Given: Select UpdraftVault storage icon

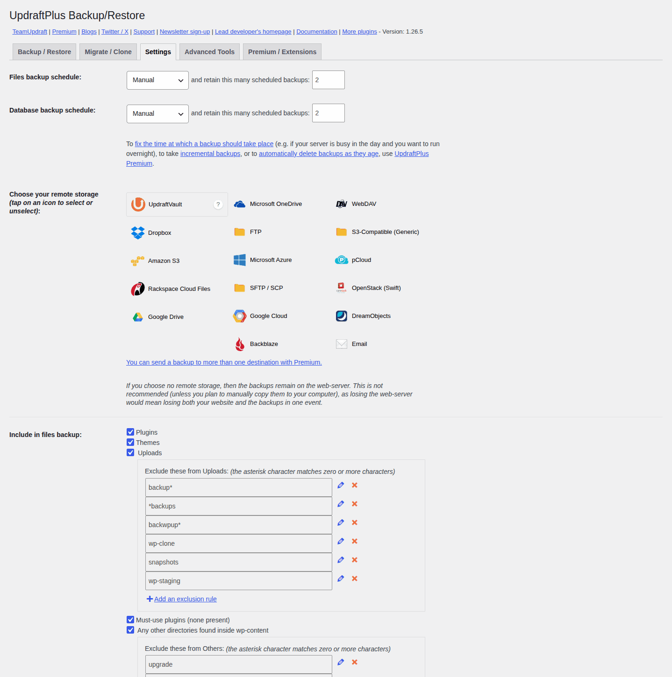Looking at the screenshot, I should click(138, 205).
